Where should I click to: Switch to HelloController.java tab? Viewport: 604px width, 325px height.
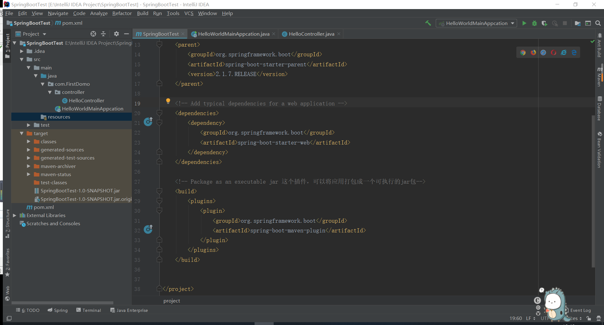[x=311, y=34]
